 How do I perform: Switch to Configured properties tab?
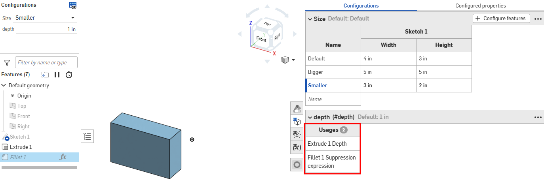pyautogui.click(x=480, y=6)
